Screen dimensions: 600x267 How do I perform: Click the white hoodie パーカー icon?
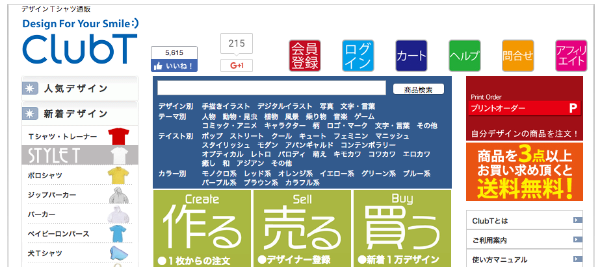tap(118, 215)
